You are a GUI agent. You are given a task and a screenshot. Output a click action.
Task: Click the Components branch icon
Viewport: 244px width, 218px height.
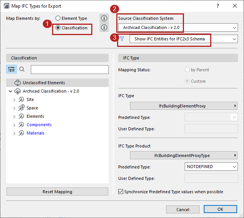pos(21,125)
